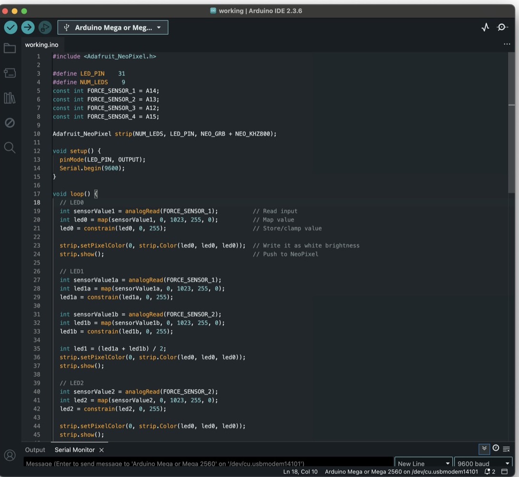This screenshot has height=477, width=519.
Task: Click the '// Read input' comment
Action: pyautogui.click(x=275, y=211)
